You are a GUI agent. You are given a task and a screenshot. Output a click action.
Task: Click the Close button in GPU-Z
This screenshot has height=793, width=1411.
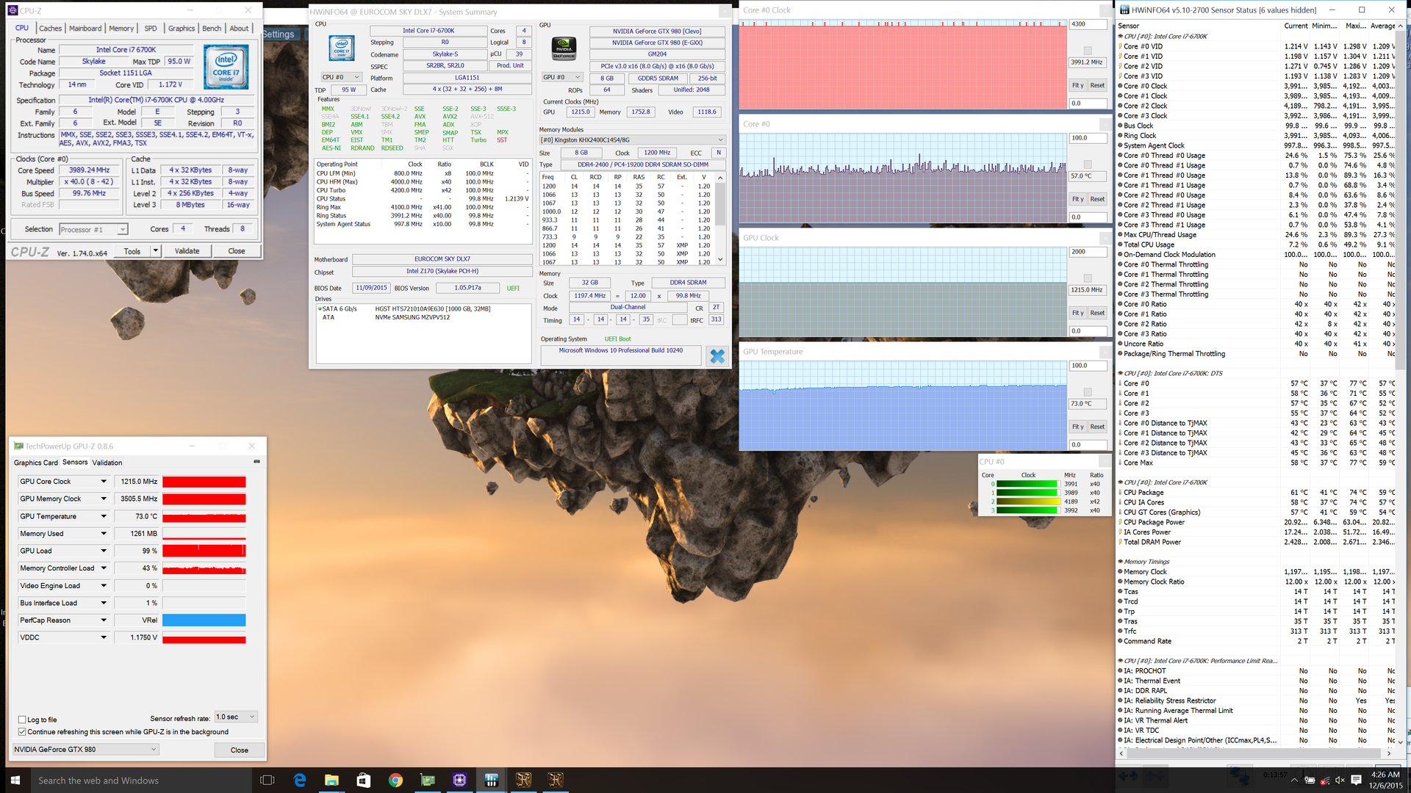pos(239,750)
